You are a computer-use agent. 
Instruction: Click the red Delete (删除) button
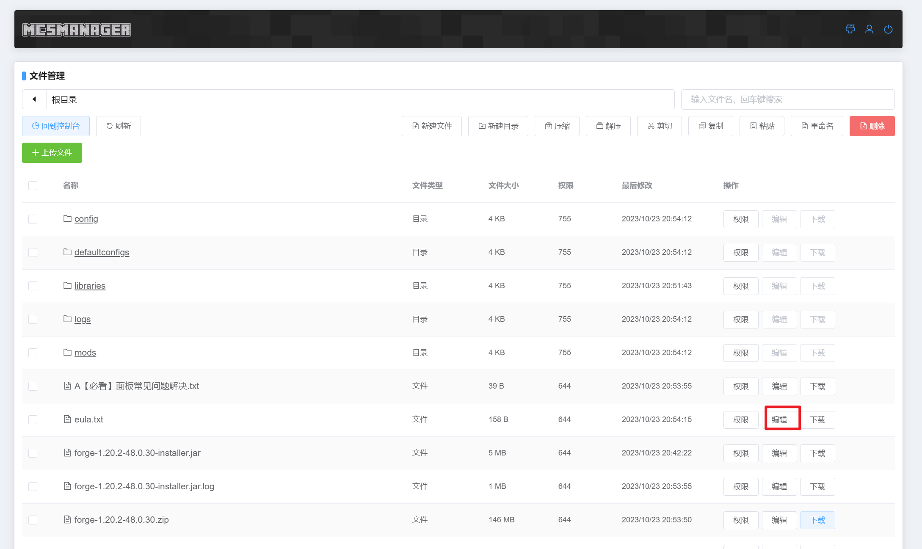click(x=872, y=126)
